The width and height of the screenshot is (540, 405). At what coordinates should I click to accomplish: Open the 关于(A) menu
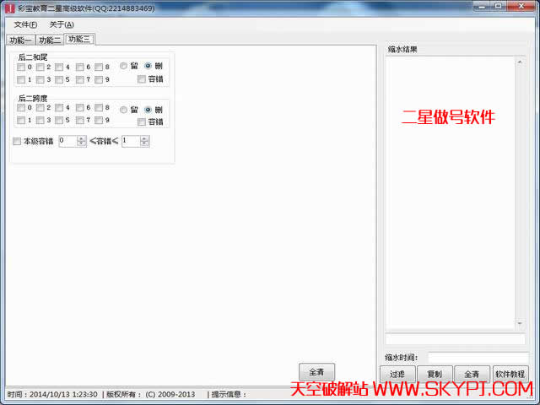[62, 24]
